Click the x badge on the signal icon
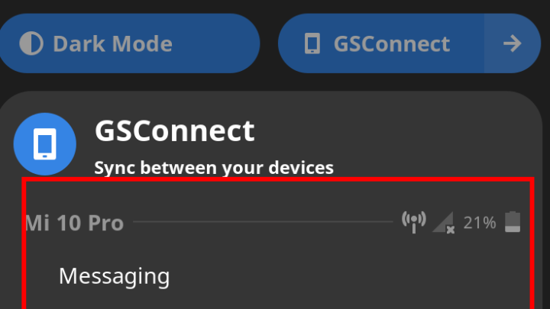 click(451, 230)
